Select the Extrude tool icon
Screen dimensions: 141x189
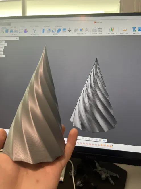[7, 31]
